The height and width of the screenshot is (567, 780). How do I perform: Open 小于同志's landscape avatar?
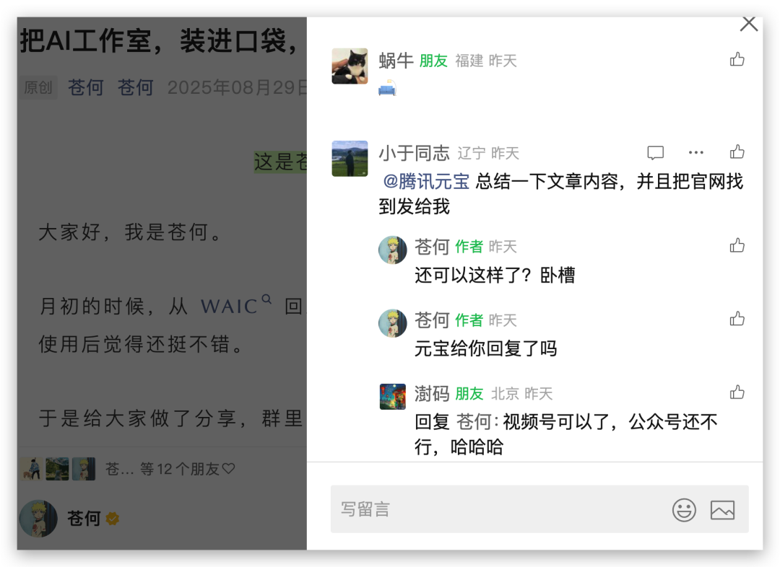point(350,159)
